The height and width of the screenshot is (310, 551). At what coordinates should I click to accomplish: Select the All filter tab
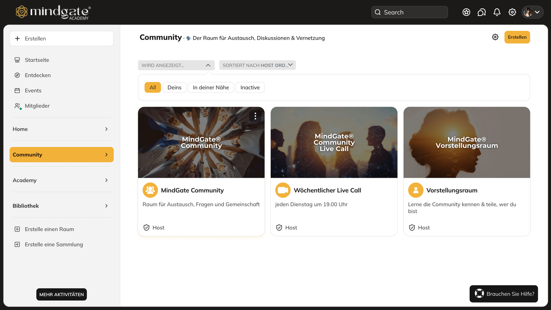(153, 88)
